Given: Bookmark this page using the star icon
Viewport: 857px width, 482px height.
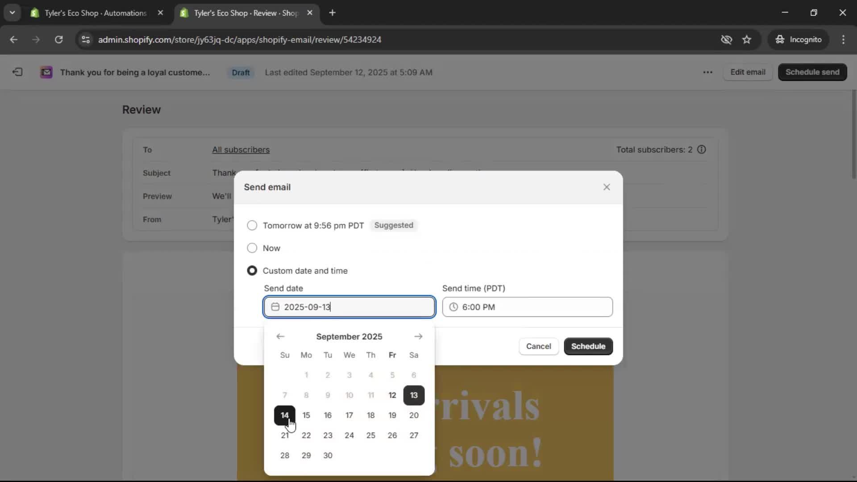Looking at the screenshot, I should (x=747, y=39).
